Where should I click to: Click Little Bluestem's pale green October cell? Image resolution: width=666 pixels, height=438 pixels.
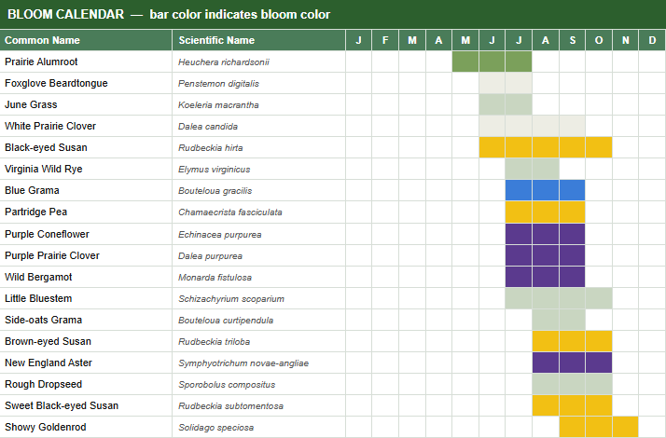599,298
